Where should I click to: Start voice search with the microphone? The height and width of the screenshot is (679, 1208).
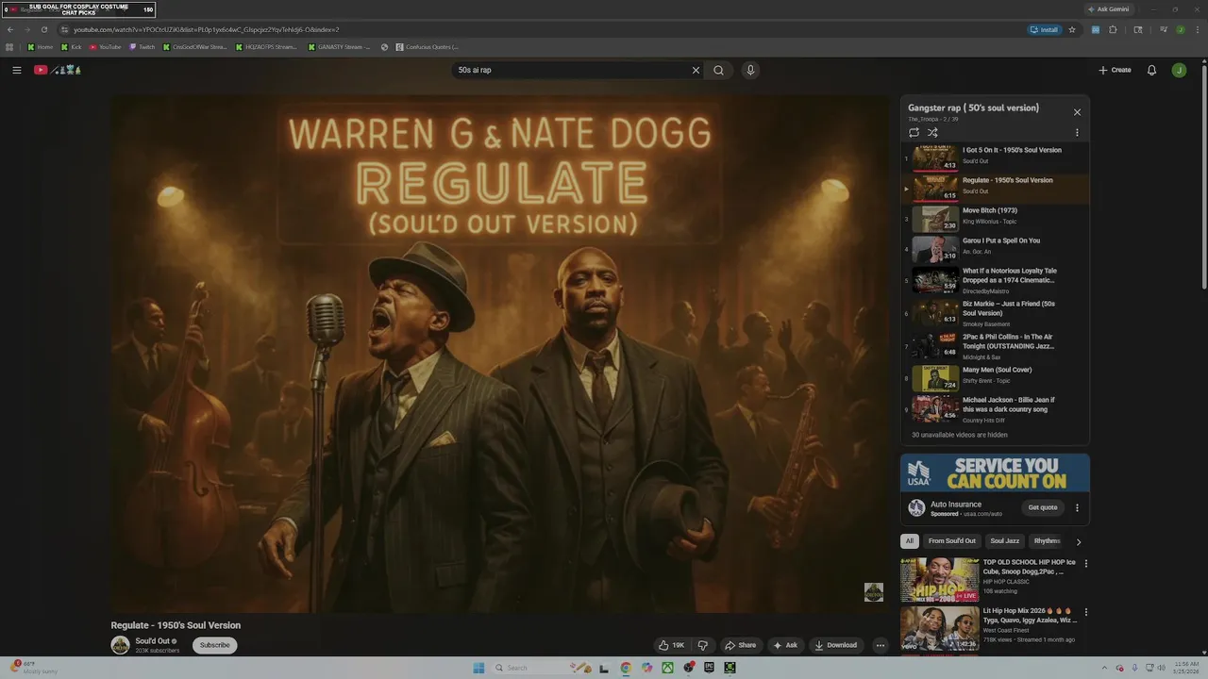[x=750, y=70]
